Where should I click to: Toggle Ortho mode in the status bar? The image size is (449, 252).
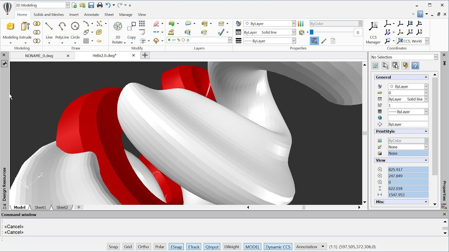pyautogui.click(x=143, y=246)
